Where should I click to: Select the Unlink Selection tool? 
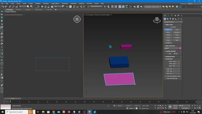[13, 7]
